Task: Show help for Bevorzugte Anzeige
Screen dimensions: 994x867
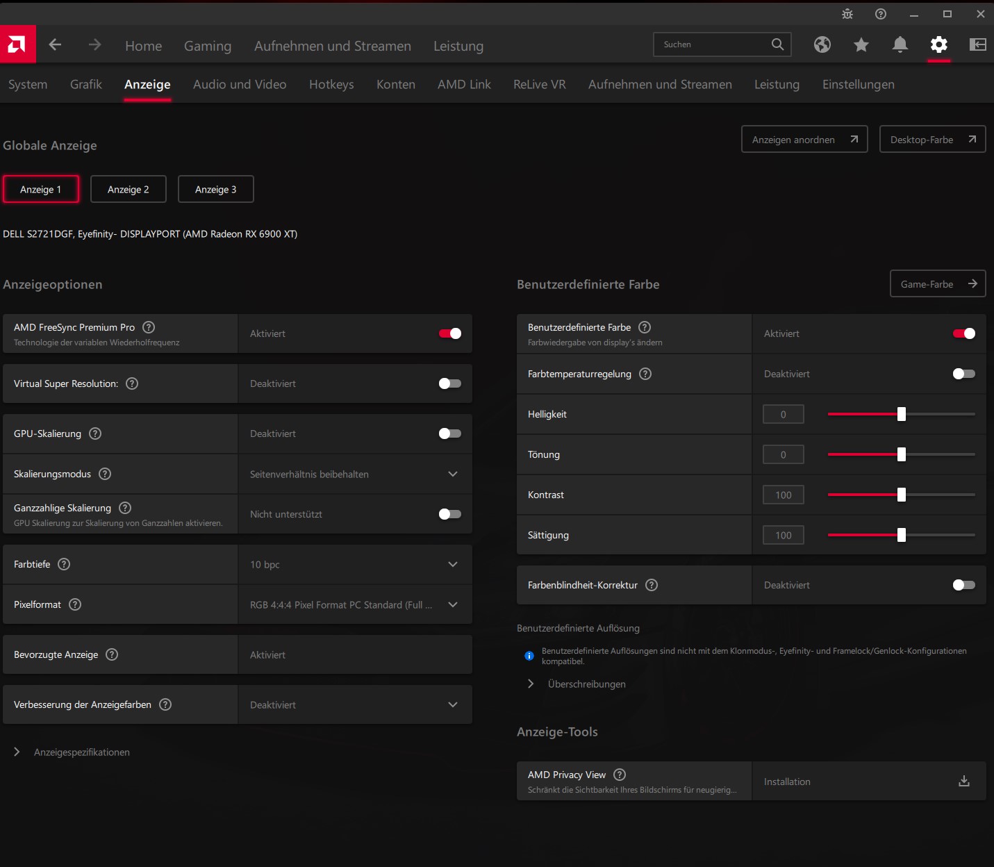Action: pyautogui.click(x=112, y=654)
